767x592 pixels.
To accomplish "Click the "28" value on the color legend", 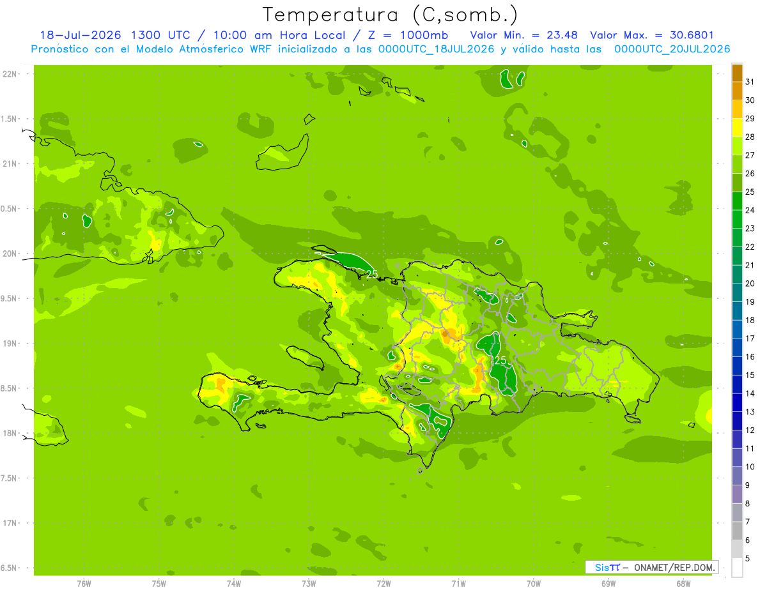I will coord(750,137).
